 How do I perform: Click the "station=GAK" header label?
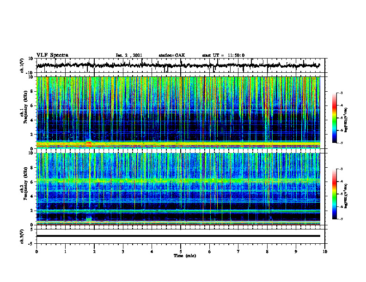pyautogui.click(x=172, y=55)
